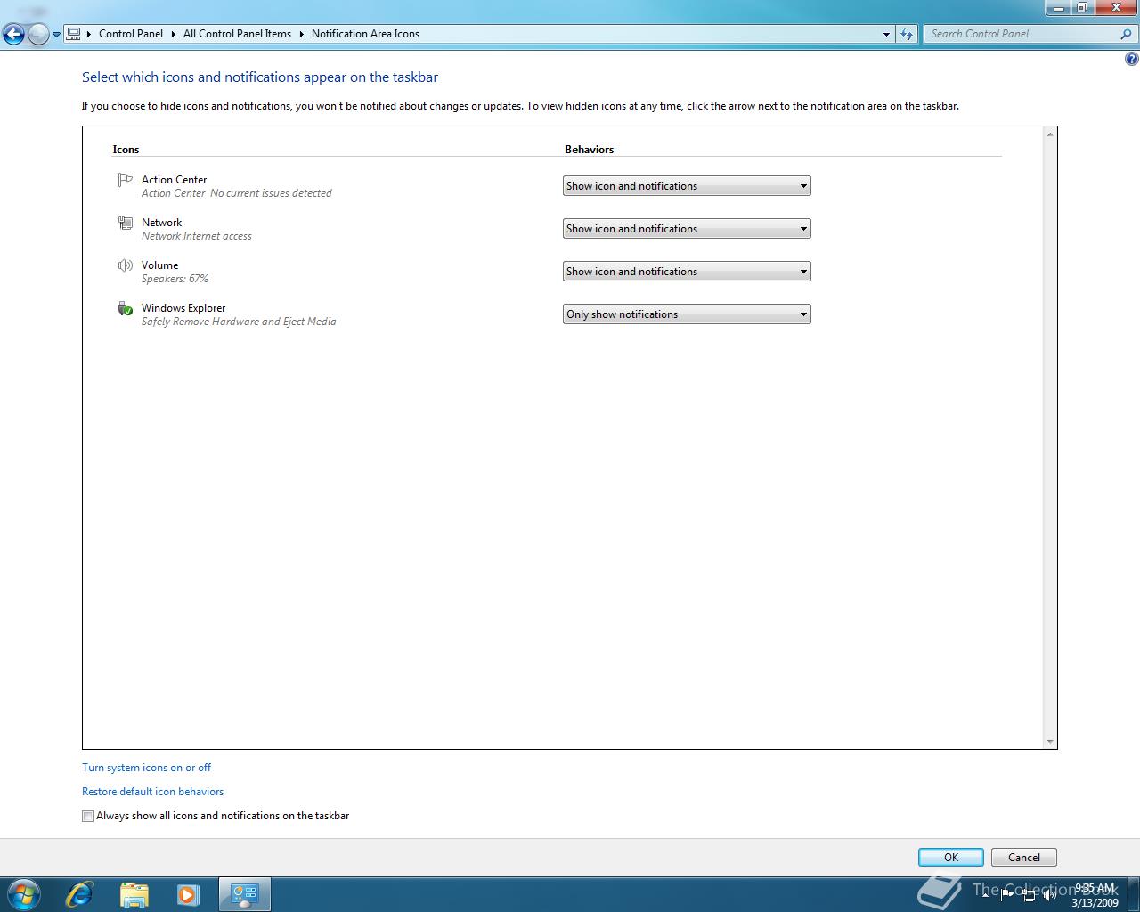Open Windows Explorer folder on the taskbar

(134, 894)
